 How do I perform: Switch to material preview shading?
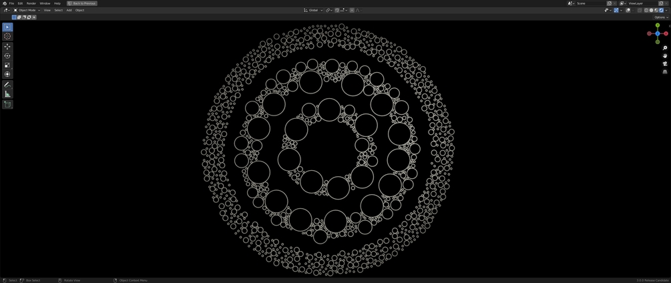(x=656, y=10)
